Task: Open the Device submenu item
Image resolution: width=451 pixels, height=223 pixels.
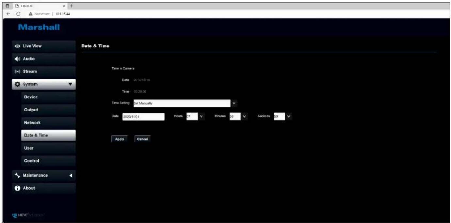Action: coord(48,97)
